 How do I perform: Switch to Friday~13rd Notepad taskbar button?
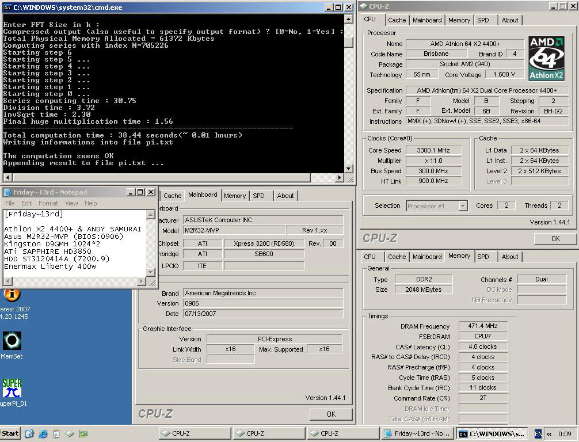pyautogui.click(x=418, y=433)
